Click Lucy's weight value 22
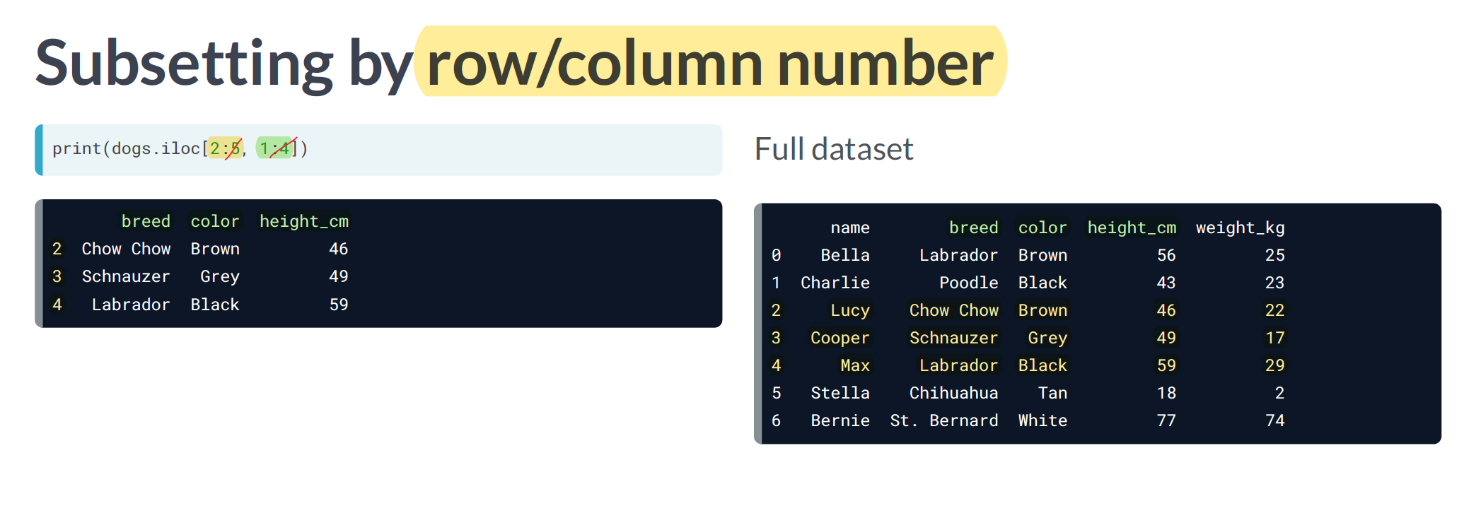The width and height of the screenshot is (1481, 530). tap(1275, 310)
